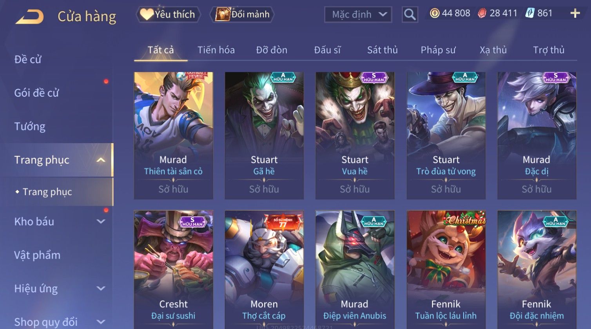Switch to the Sát thủ tab
This screenshot has height=329, width=591.
(382, 50)
